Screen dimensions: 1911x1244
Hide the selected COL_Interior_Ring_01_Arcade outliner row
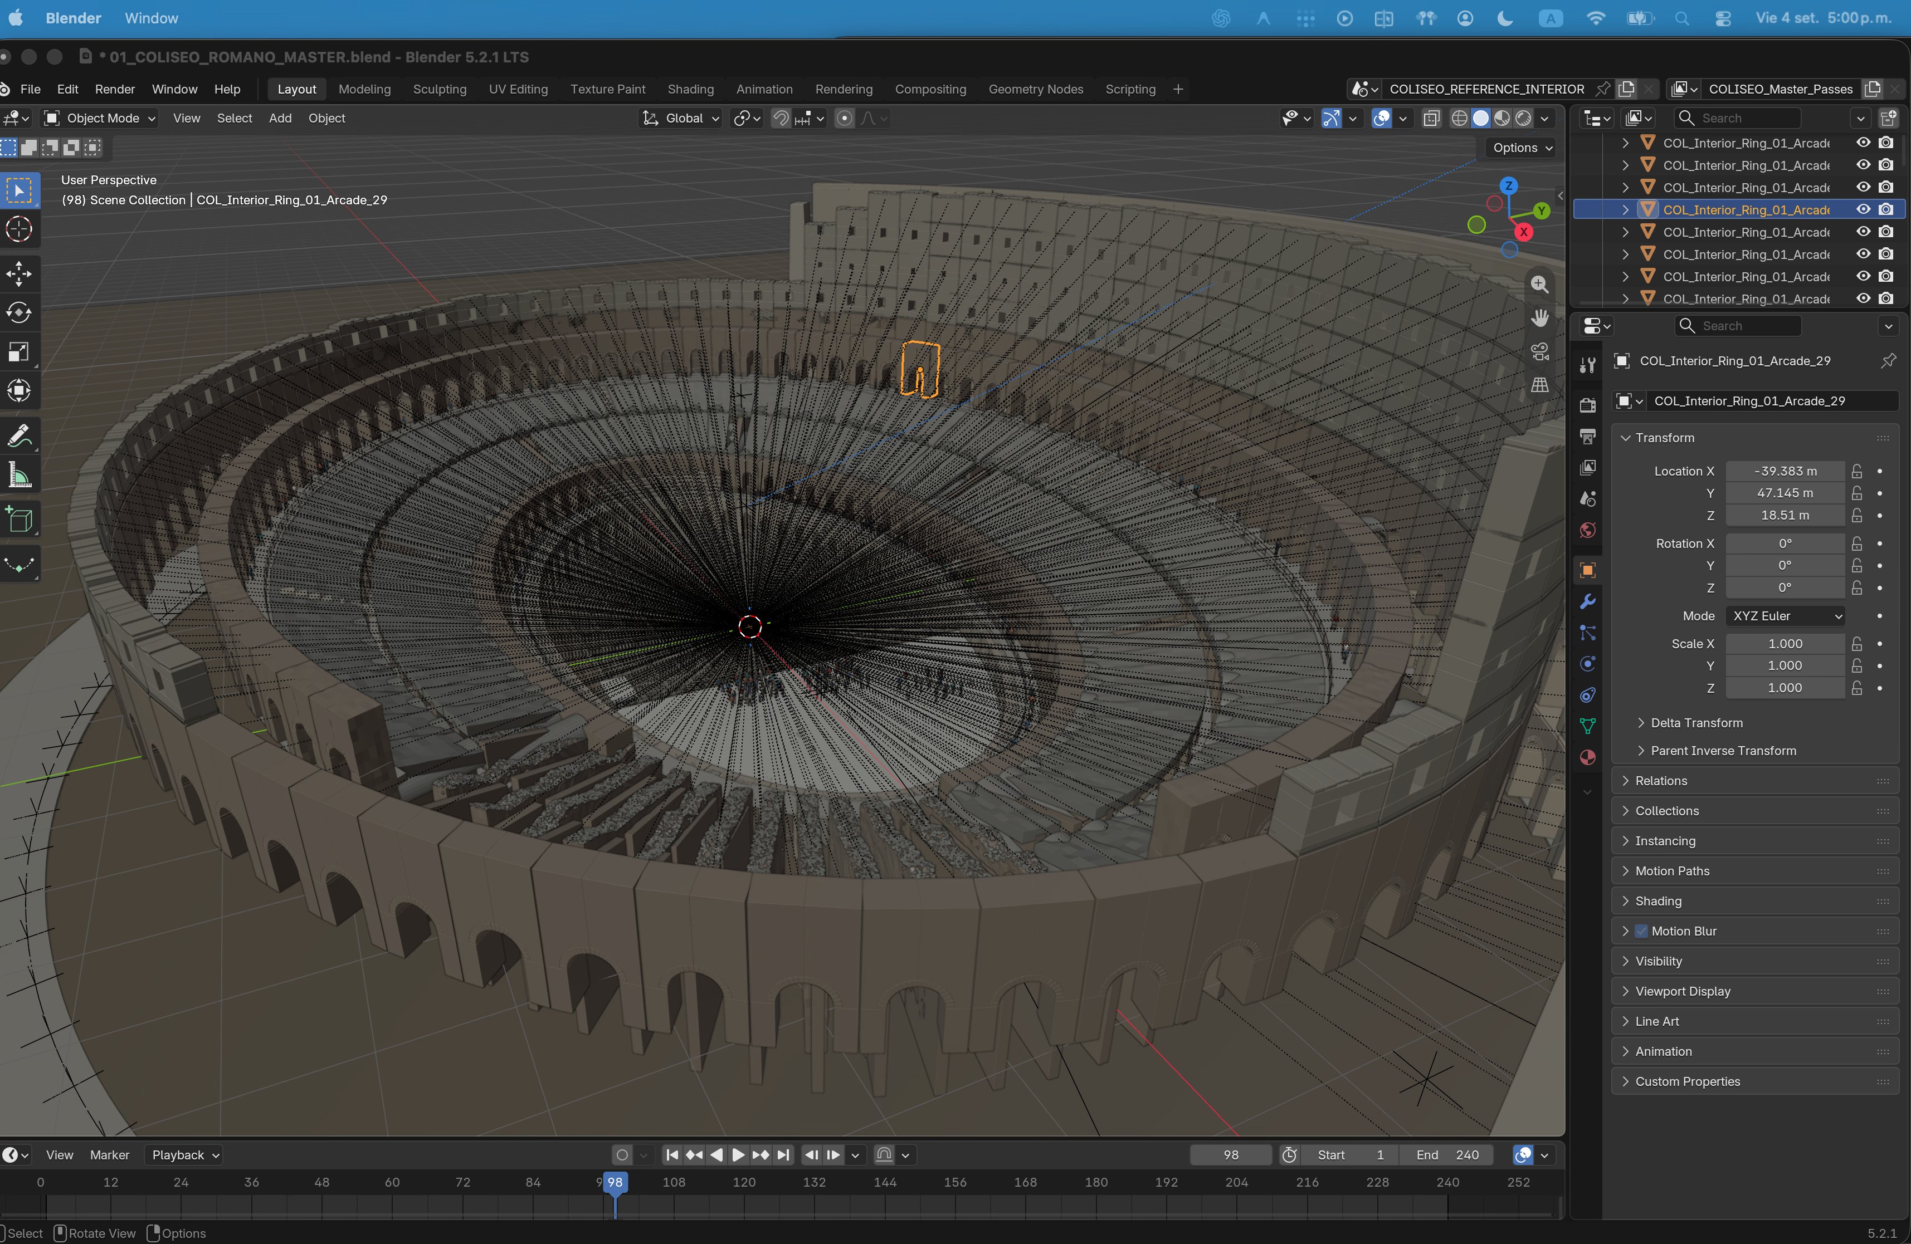(1863, 209)
